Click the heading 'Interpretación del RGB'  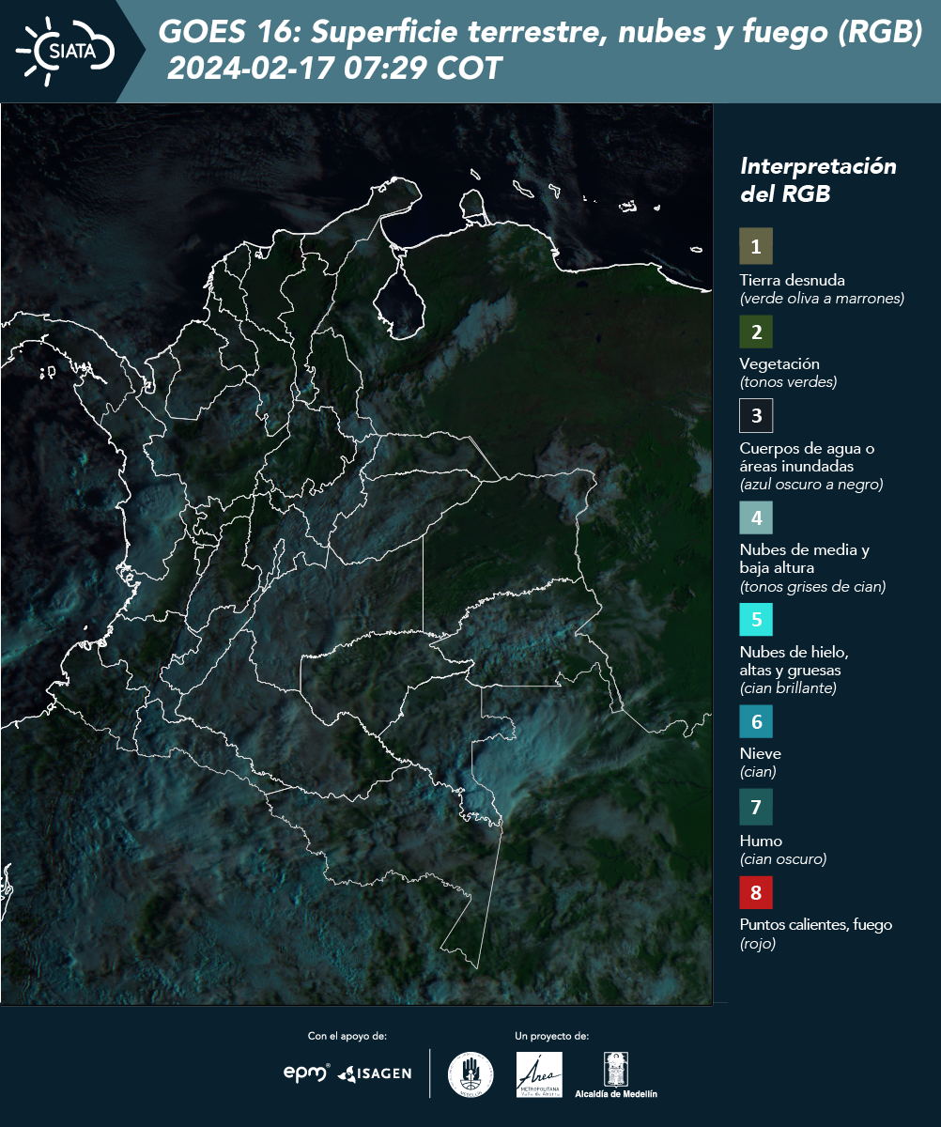(818, 180)
